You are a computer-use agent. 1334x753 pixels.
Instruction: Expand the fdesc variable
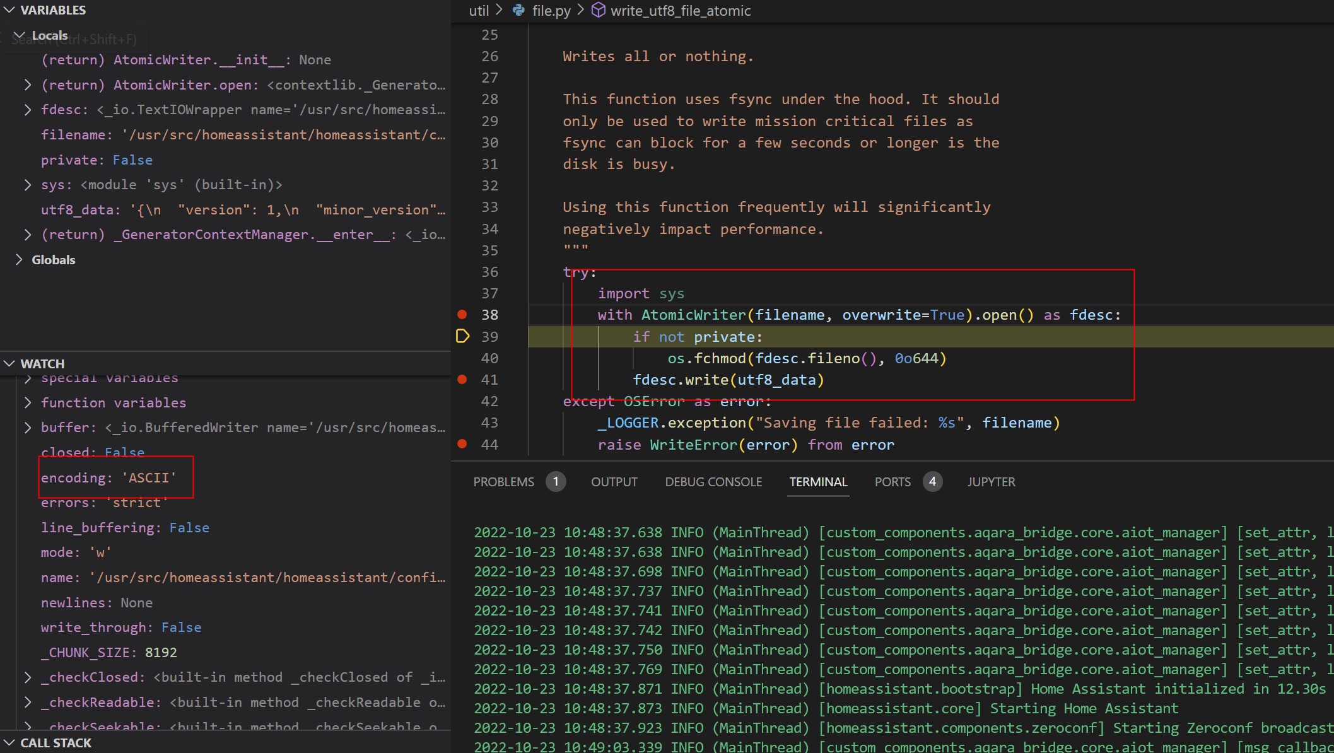tap(28, 110)
